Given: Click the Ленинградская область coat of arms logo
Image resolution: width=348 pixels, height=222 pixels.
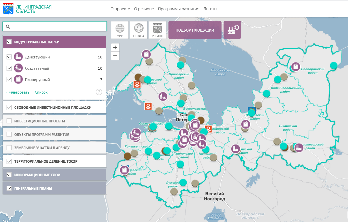Looking at the screenshot, I should [8, 9].
